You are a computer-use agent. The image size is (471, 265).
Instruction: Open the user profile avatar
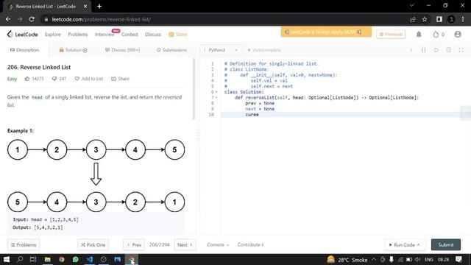[458, 35]
